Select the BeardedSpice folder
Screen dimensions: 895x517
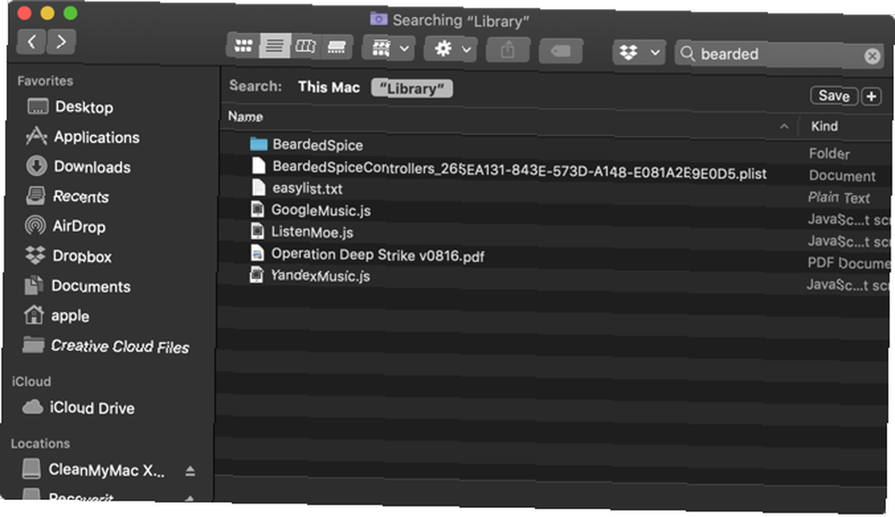[x=318, y=144]
